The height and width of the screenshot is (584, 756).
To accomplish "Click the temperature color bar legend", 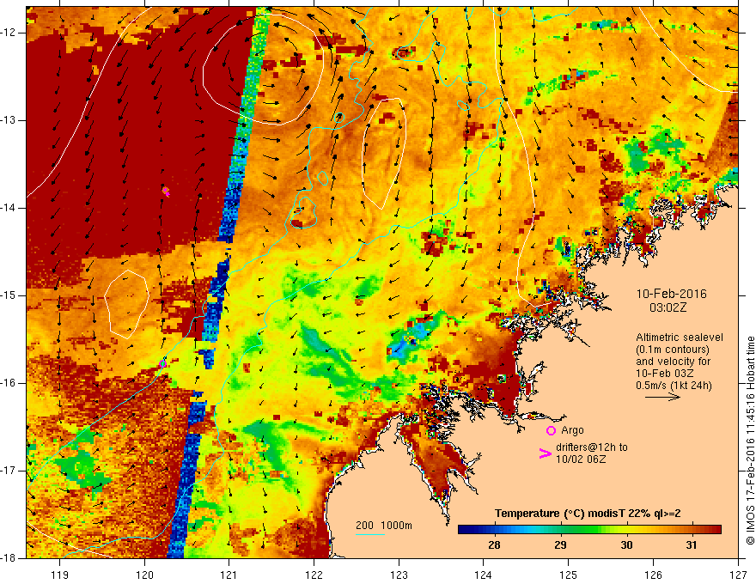I will (x=589, y=529).
